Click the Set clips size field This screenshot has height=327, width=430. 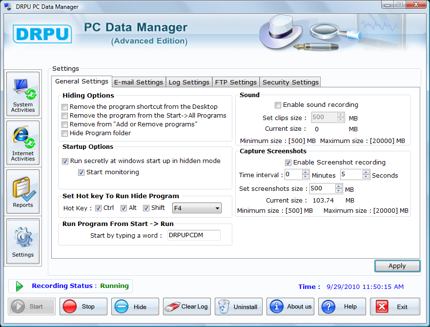pyautogui.click(x=325, y=117)
